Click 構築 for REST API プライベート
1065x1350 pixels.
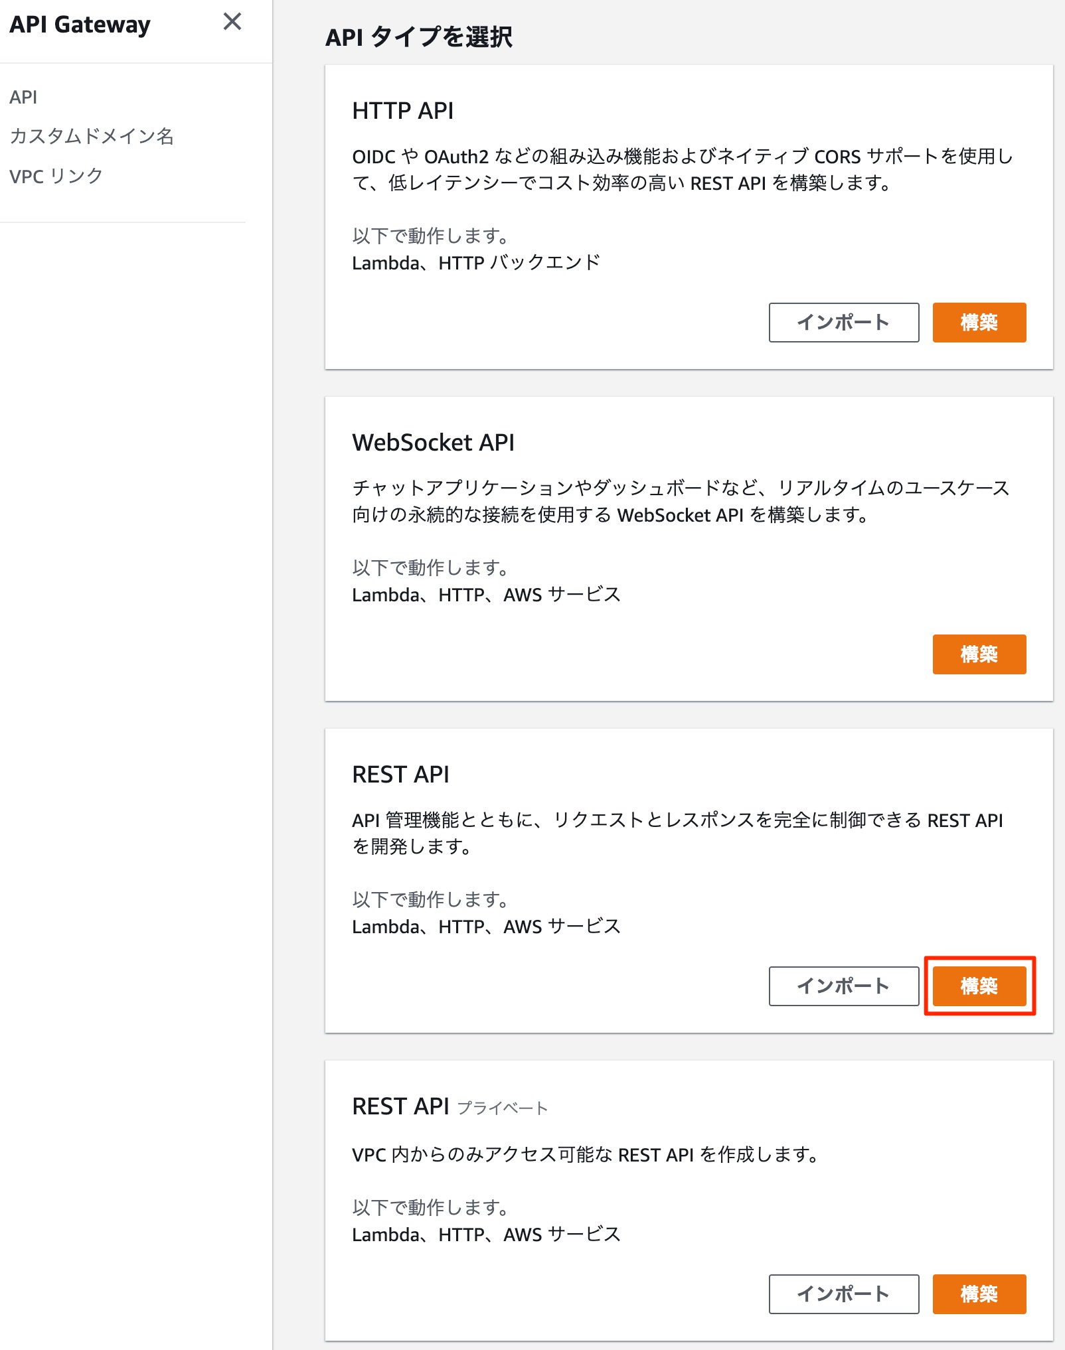(979, 1294)
